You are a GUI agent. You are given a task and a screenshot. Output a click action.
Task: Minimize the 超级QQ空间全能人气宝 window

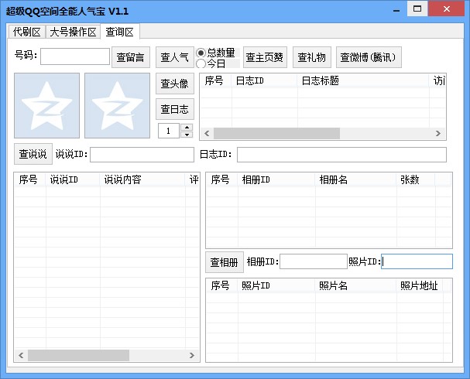(x=396, y=10)
